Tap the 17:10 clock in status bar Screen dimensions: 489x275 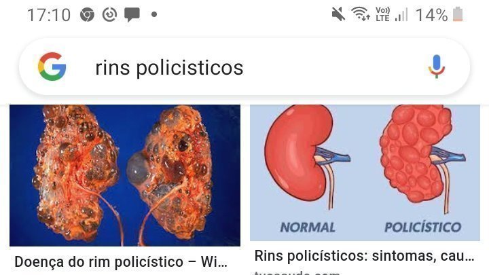(49, 15)
